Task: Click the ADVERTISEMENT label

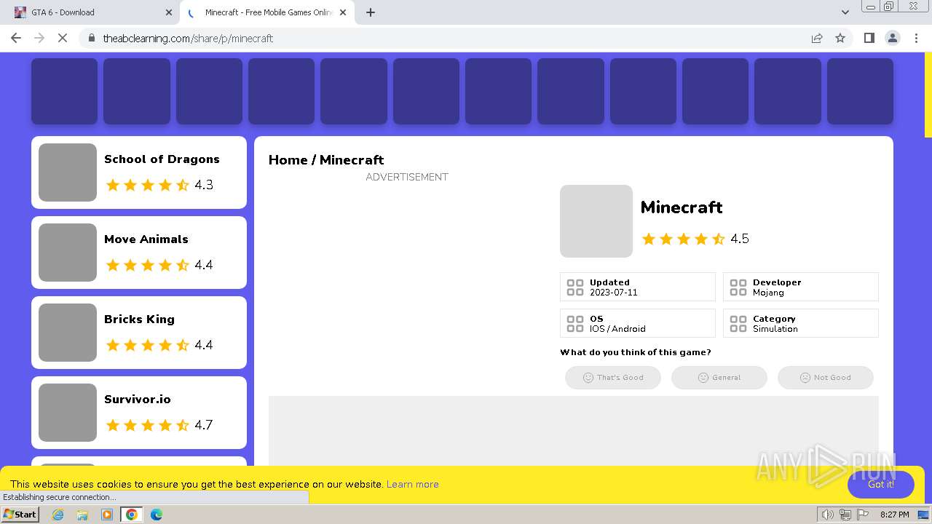Action: [407, 177]
